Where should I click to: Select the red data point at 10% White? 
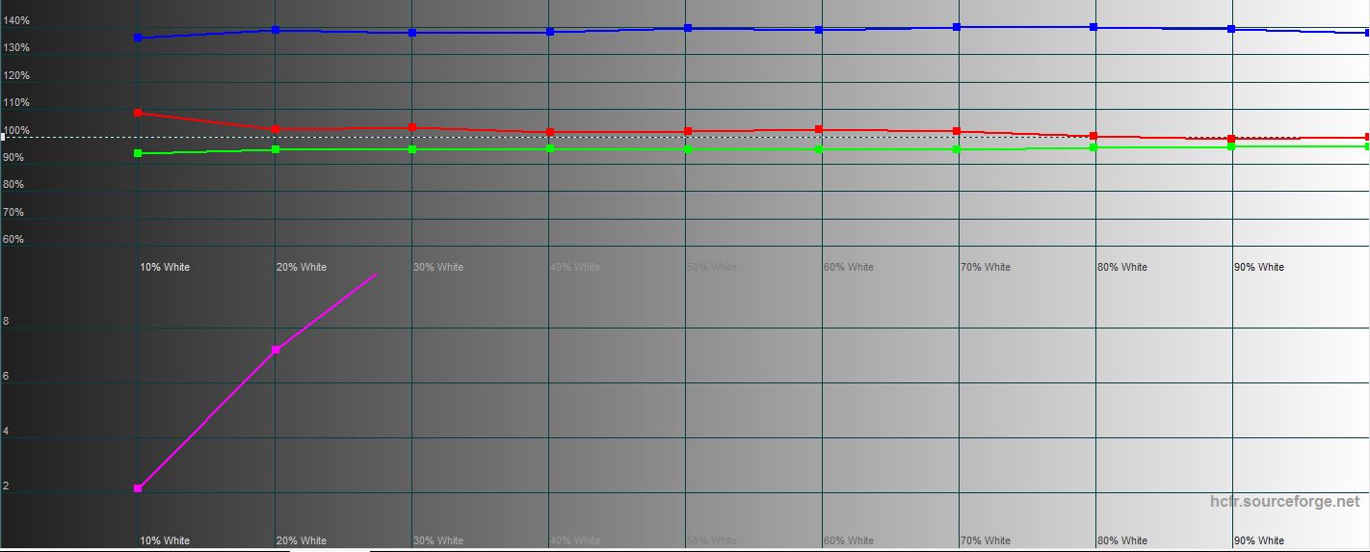pos(138,113)
